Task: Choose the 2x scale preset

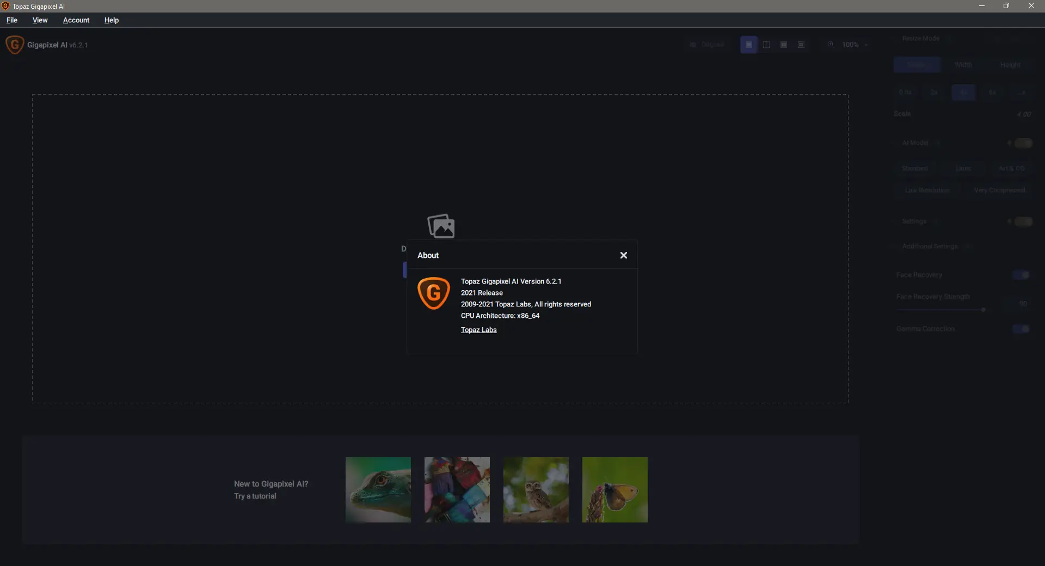Action: click(x=935, y=93)
